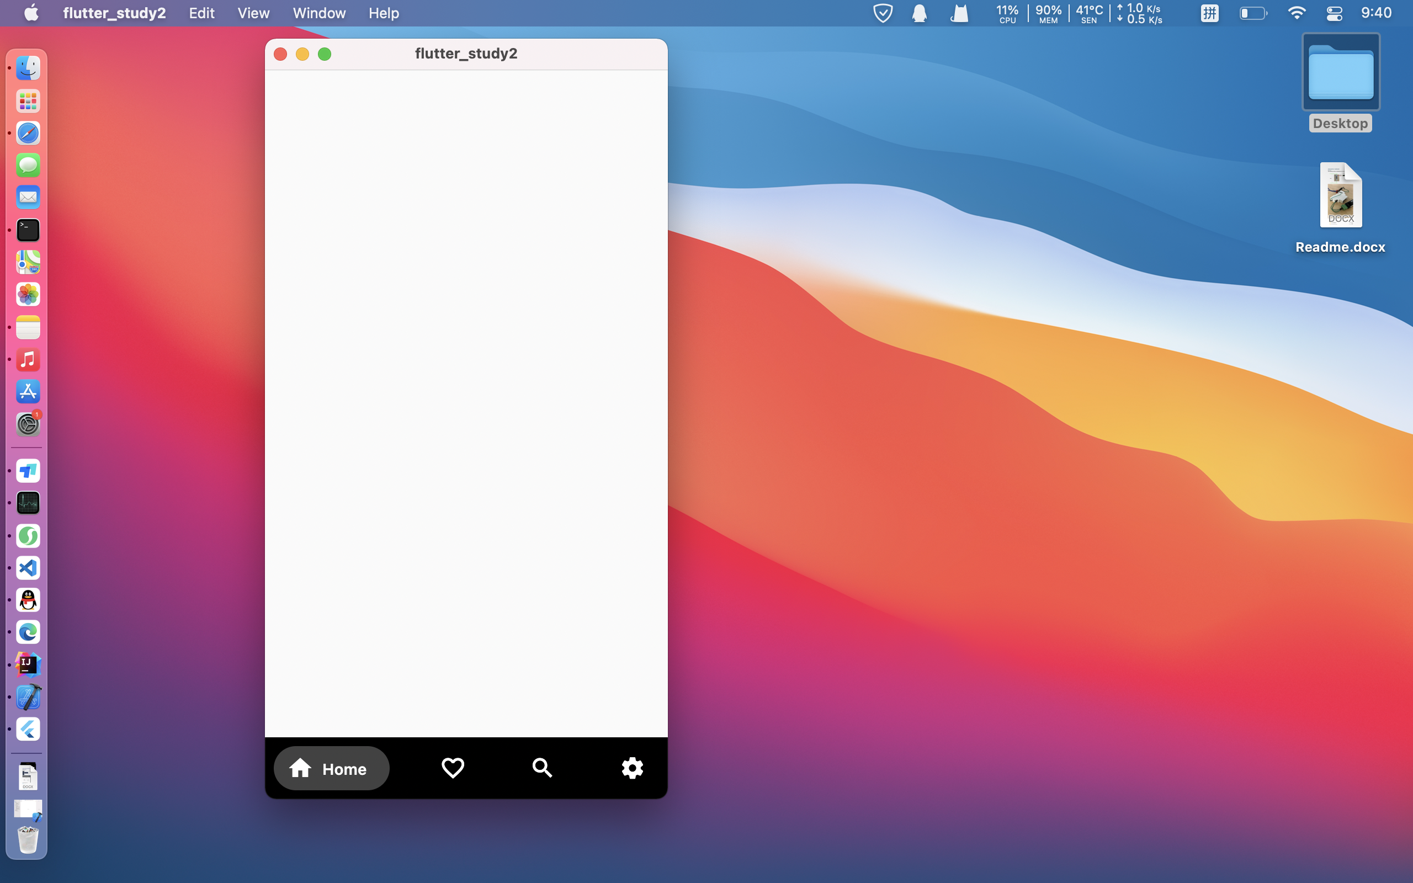The height and width of the screenshot is (883, 1413).
Task: Select the Home tab in bottom navigation
Action: point(331,769)
